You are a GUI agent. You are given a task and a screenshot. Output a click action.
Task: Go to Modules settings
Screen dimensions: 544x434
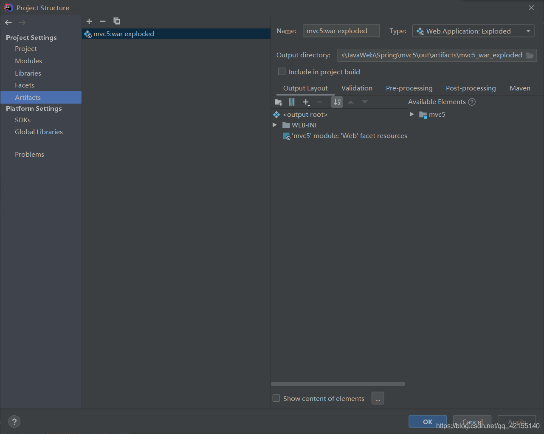pos(28,61)
